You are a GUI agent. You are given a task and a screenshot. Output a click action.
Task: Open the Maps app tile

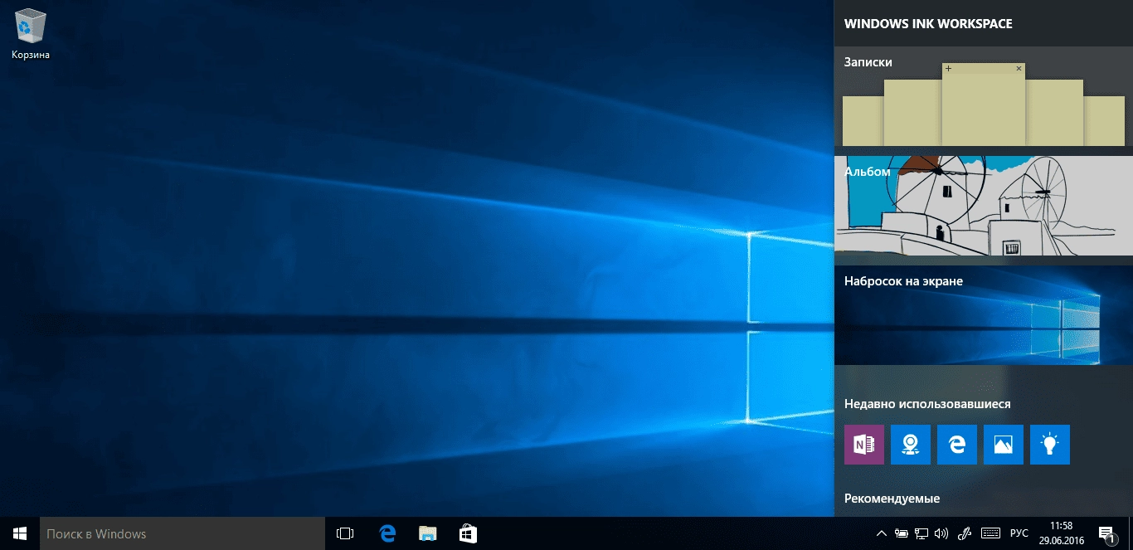(911, 445)
